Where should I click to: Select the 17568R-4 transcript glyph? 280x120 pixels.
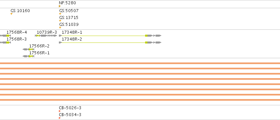tap(5, 36)
